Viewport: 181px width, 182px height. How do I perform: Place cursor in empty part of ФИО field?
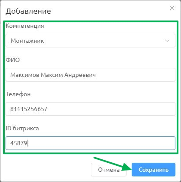135,75
